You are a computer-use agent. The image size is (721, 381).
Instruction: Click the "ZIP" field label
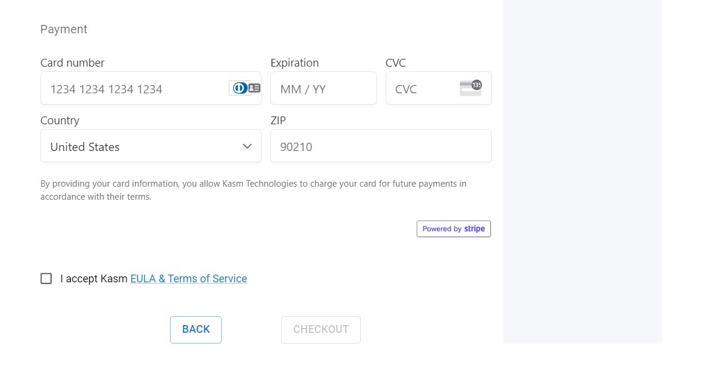pyautogui.click(x=278, y=121)
